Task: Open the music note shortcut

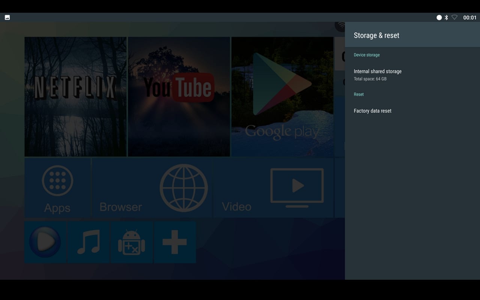Action: 88,242
